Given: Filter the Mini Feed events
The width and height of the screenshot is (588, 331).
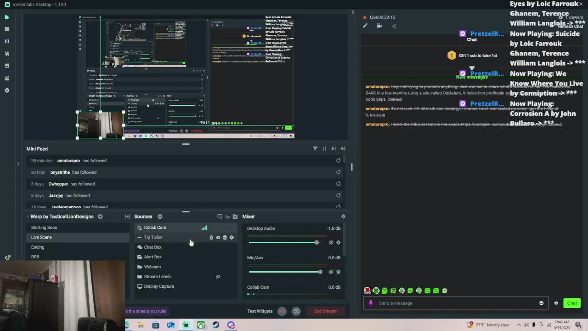Looking at the screenshot, I should (x=315, y=148).
